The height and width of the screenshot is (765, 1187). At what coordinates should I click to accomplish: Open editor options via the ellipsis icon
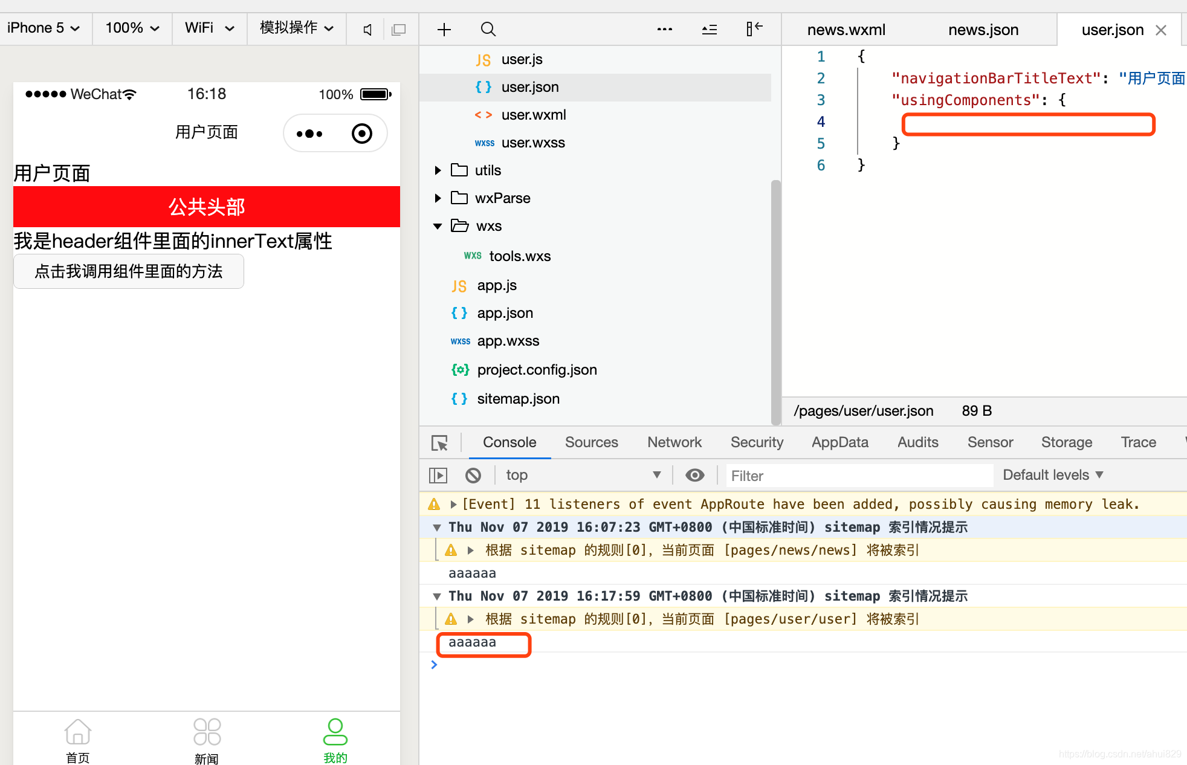(664, 28)
